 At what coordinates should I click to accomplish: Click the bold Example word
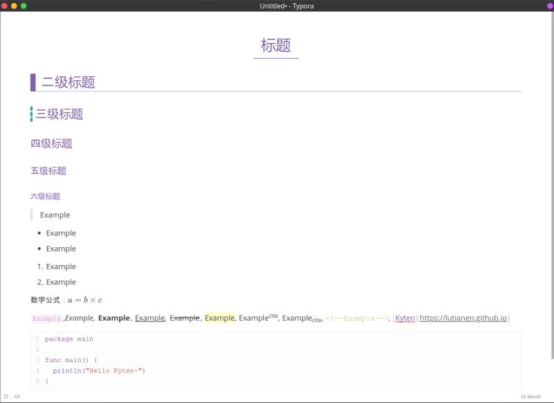pyautogui.click(x=114, y=318)
